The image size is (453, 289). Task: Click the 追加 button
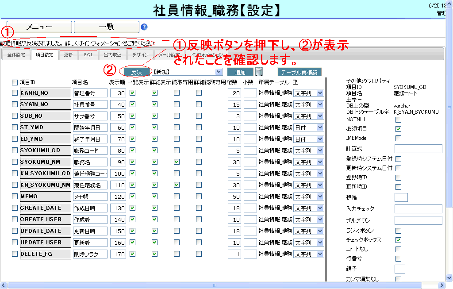coord(240,72)
